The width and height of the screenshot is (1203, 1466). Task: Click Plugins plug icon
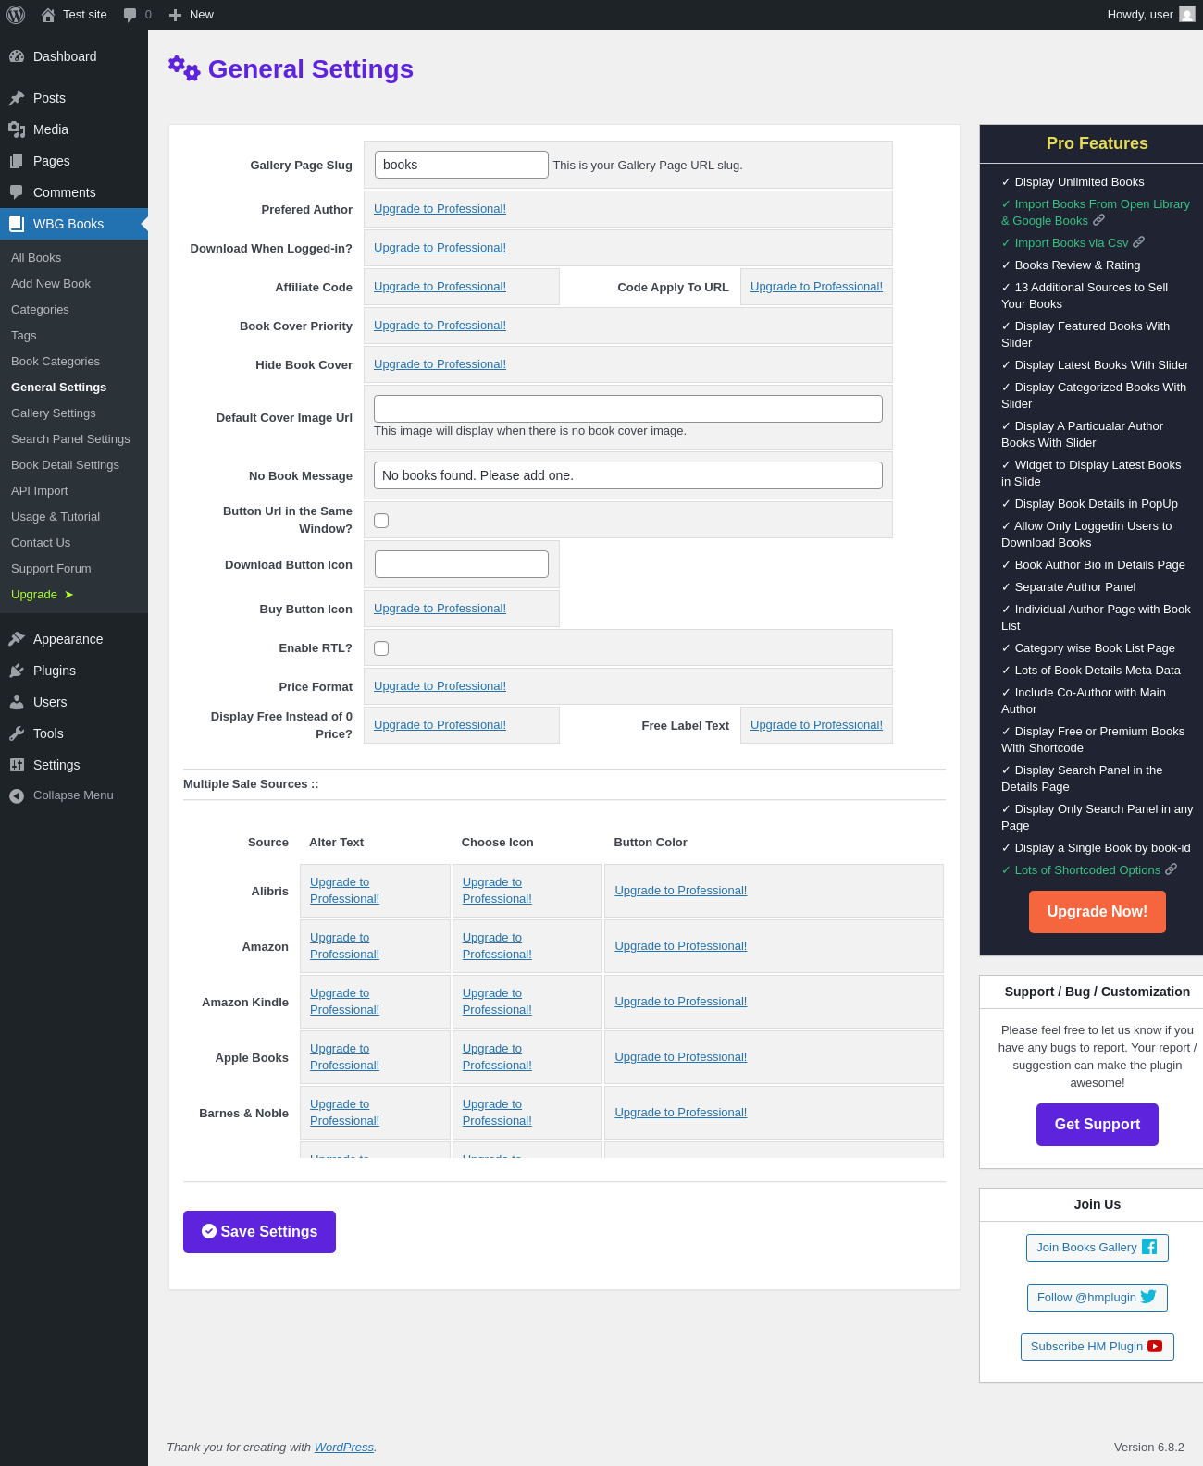pos(17,671)
